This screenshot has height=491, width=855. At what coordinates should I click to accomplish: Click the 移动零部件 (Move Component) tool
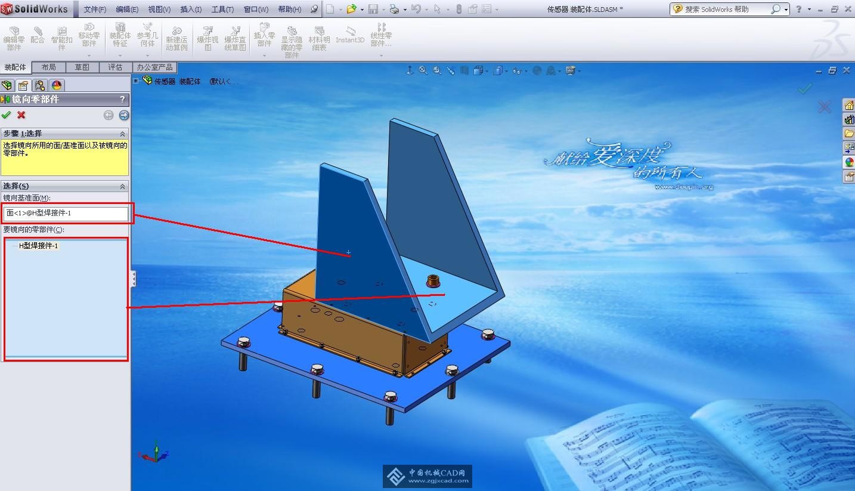click(89, 36)
